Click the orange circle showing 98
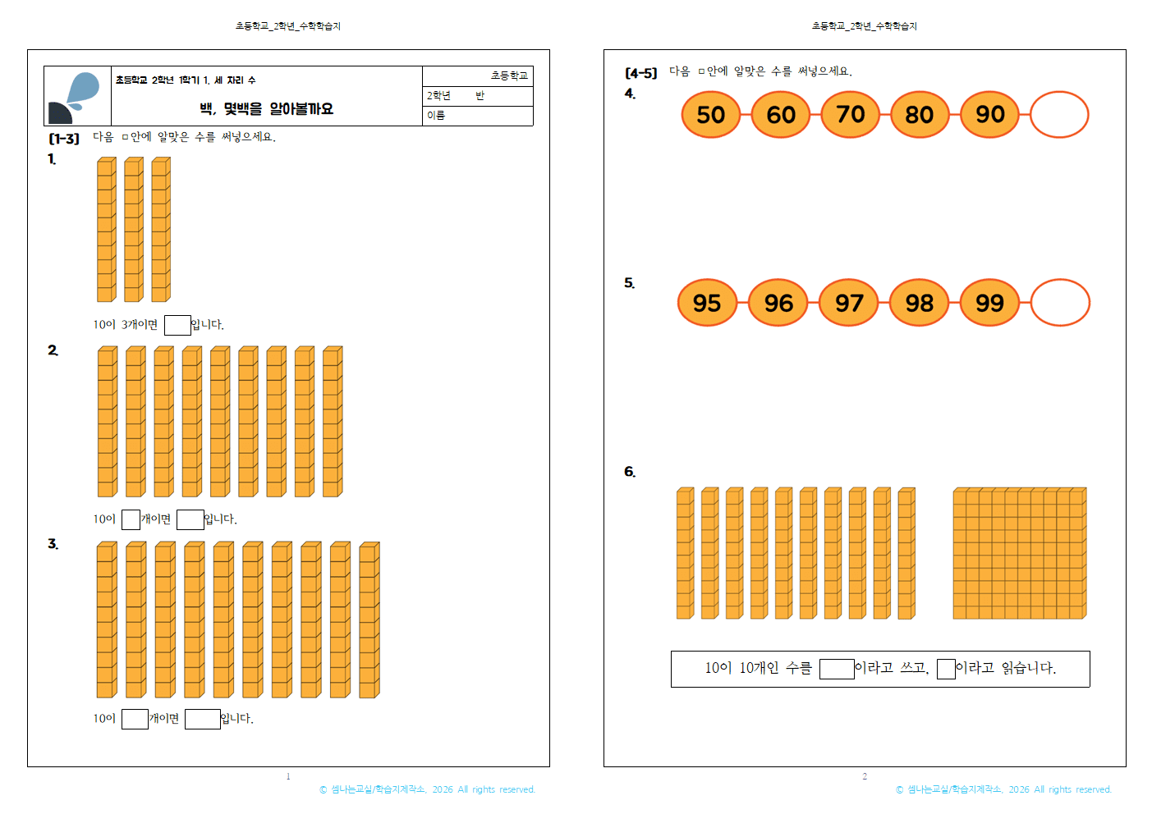The width and height of the screenshot is (1152, 814). [919, 303]
